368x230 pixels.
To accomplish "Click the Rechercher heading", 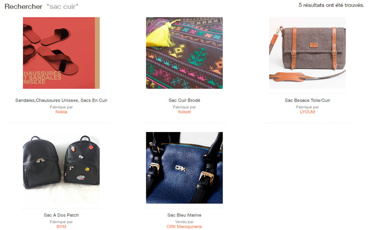I will point(23,6).
